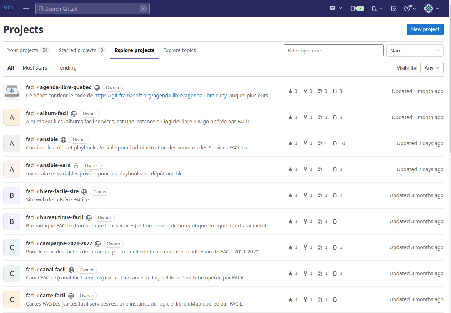Open the facil / ansible-vars project
The image size is (451, 313).
point(48,165)
